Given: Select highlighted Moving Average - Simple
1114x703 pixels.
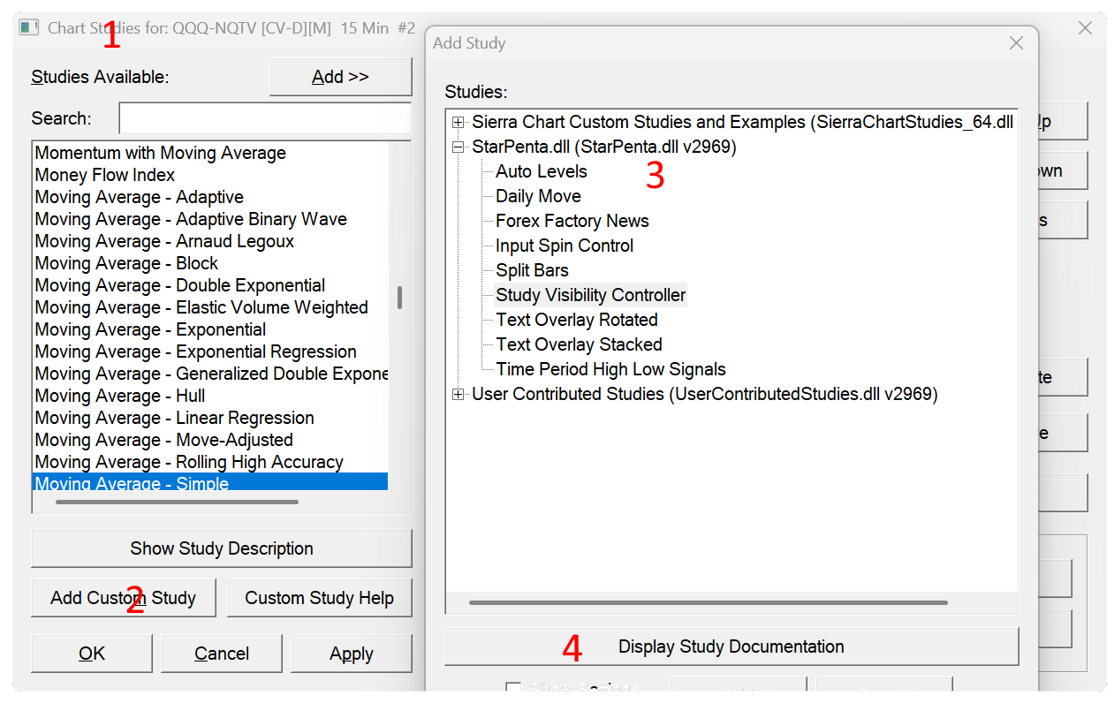Looking at the screenshot, I should tap(210, 482).
